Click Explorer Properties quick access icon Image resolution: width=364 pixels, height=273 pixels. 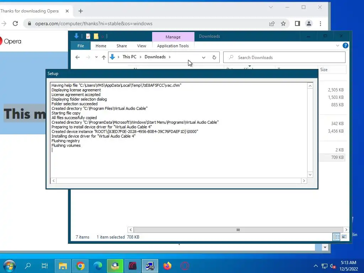coord(88,36)
